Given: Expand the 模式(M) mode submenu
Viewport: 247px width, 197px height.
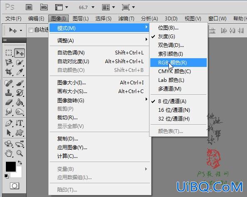Looking at the screenshot, I should point(99,28).
